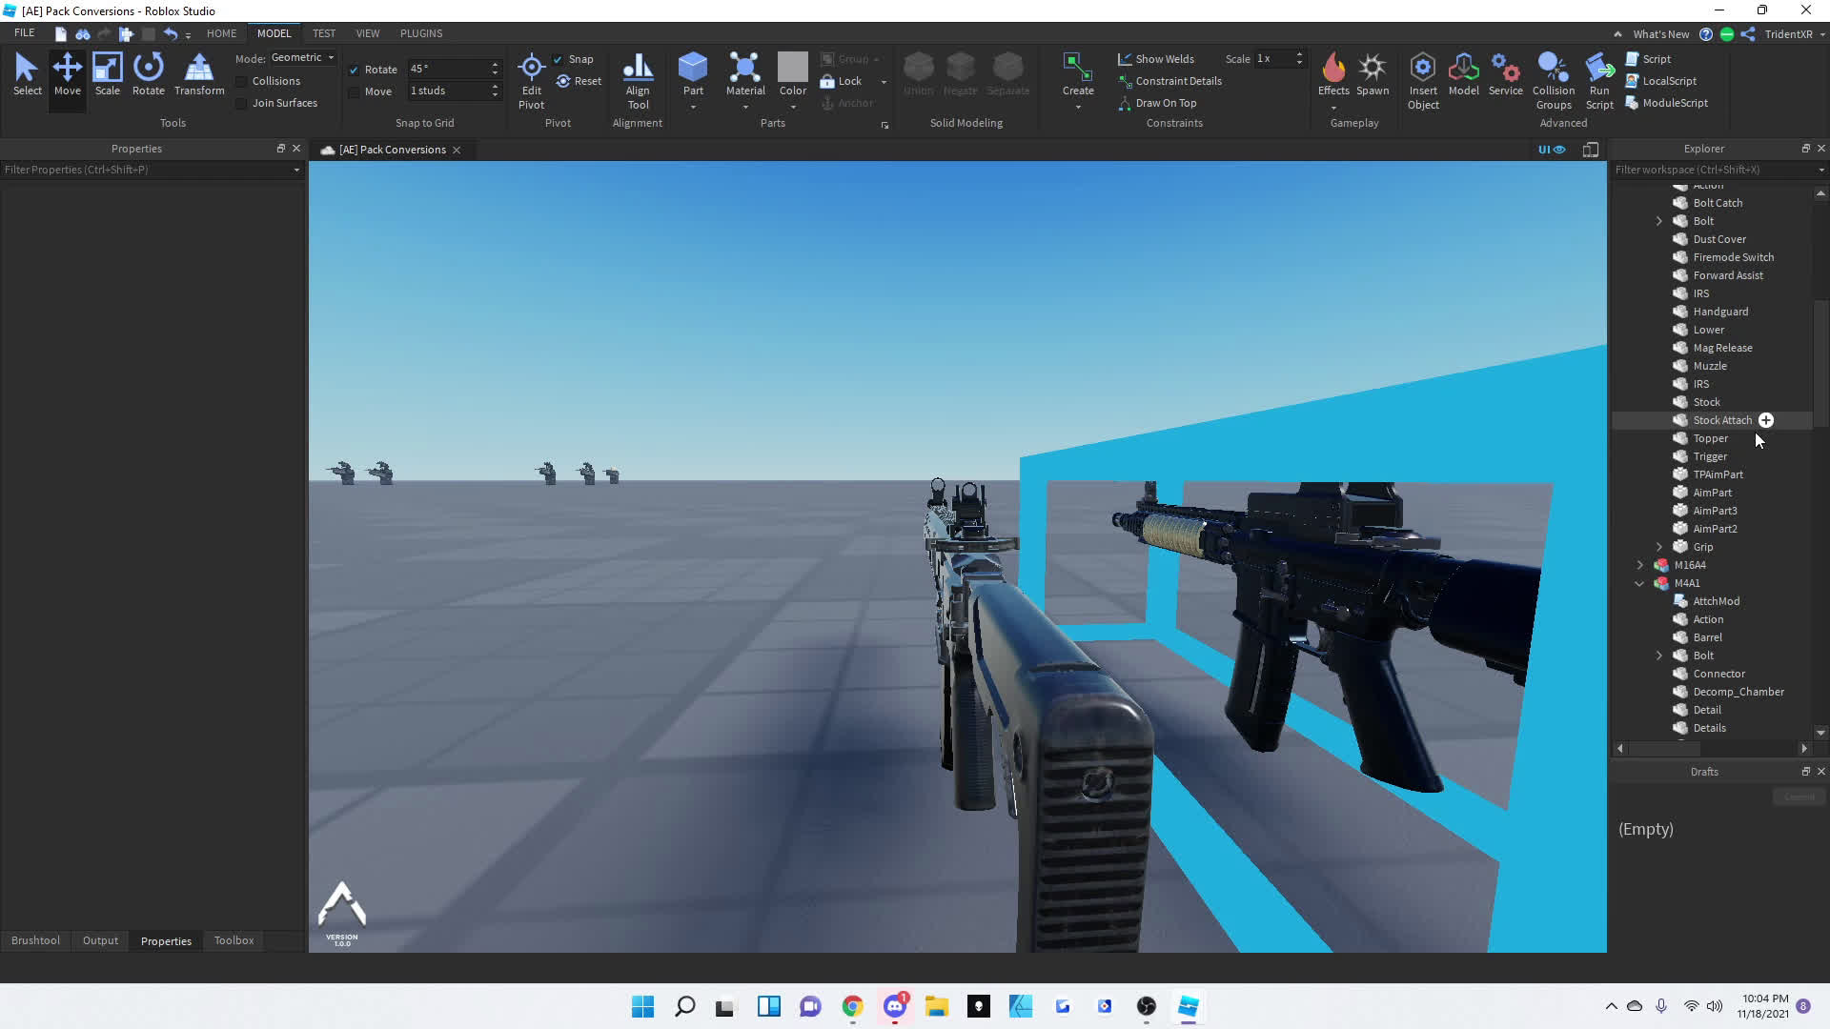Open the Transform tool
The width and height of the screenshot is (1830, 1029).
(198, 74)
